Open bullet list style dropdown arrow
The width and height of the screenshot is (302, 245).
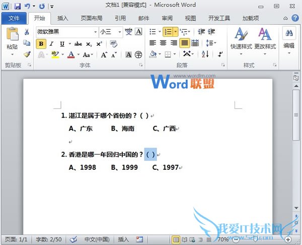(x=160, y=32)
